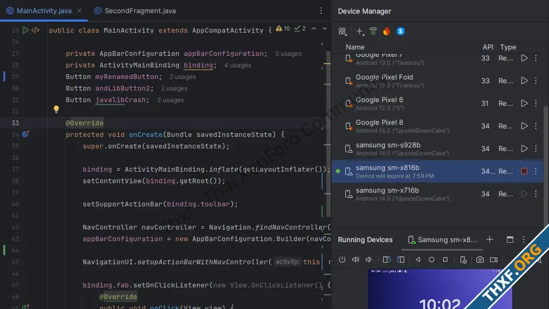The width and height of the screenshot is (549, 309).
Task: Tap the device Overview square button
Action: point(445,260)
